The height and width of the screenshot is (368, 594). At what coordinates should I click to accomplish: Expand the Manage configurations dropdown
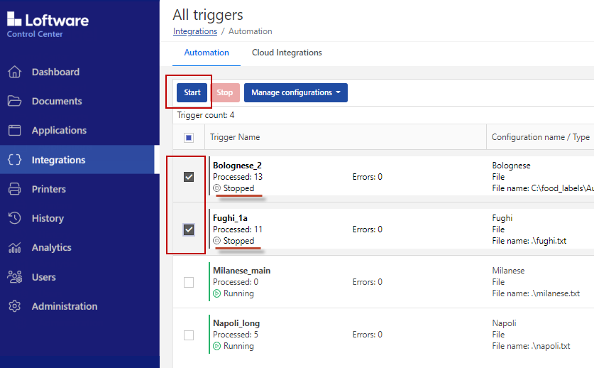point(295,92)
